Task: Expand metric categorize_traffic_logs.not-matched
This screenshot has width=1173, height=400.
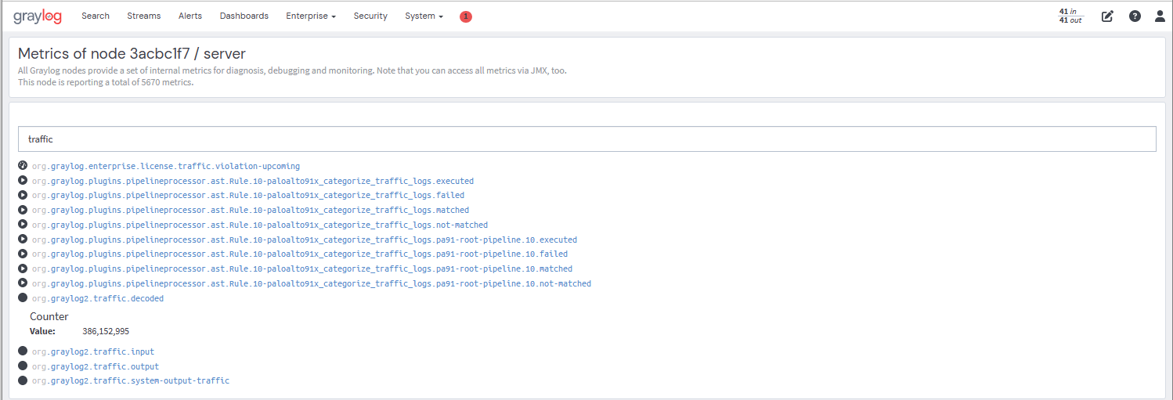Action: tap(260, 225)
